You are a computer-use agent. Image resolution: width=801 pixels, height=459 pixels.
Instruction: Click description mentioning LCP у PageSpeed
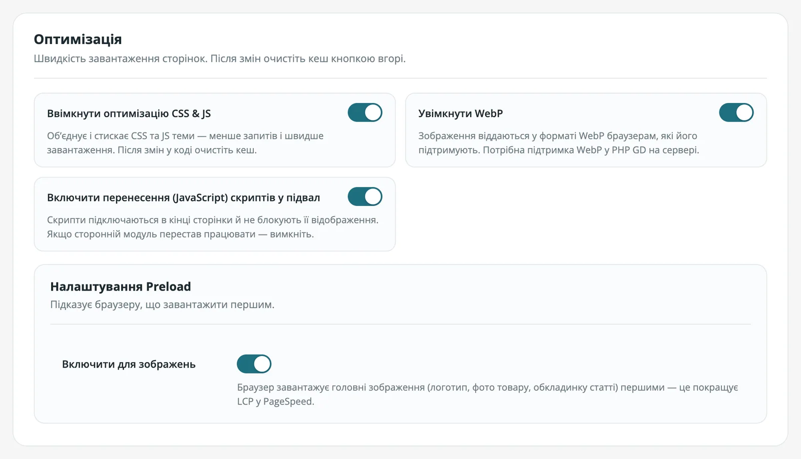pyautogui.click(x=488, y=394)
